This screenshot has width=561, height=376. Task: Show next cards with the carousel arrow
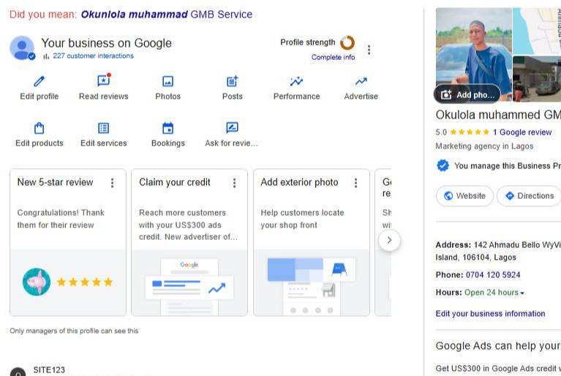(389, 240)
